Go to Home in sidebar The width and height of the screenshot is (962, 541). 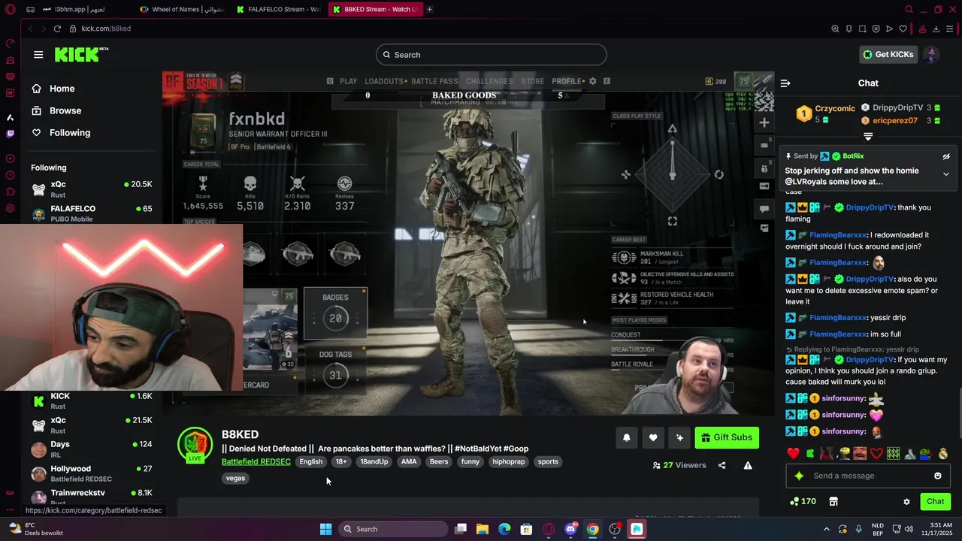[x=53, y=89]
